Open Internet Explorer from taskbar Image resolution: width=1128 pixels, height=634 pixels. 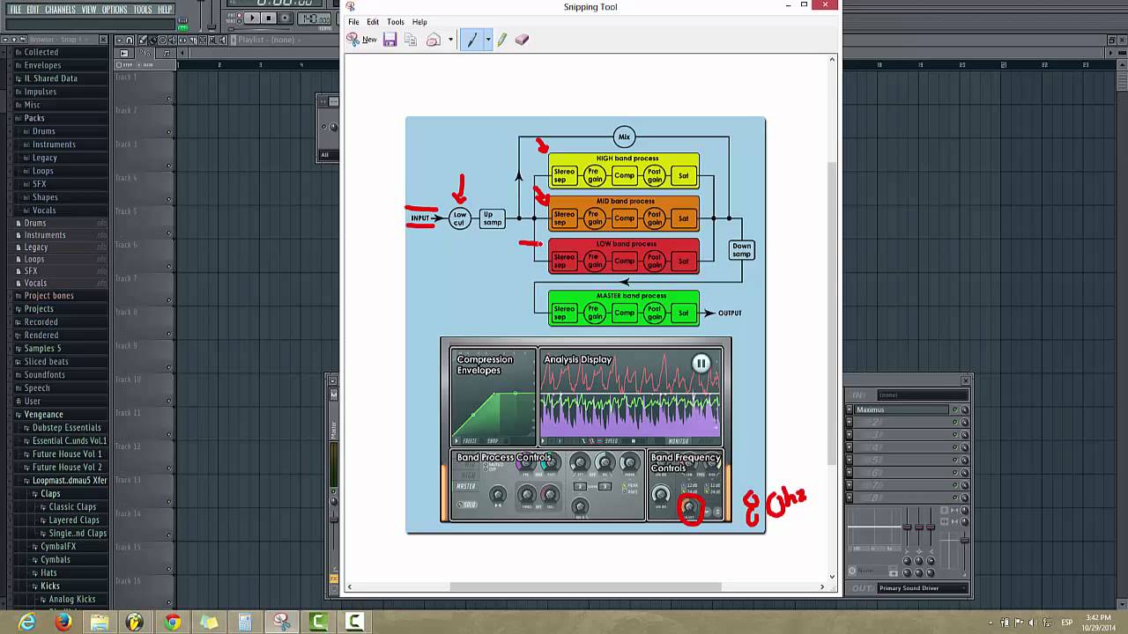pos(27,623)
